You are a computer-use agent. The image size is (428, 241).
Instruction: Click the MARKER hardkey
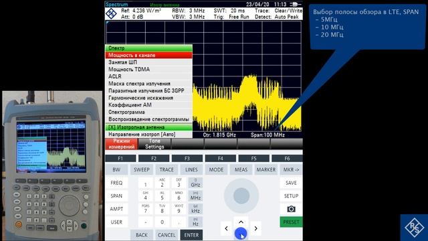pos(266,169)
